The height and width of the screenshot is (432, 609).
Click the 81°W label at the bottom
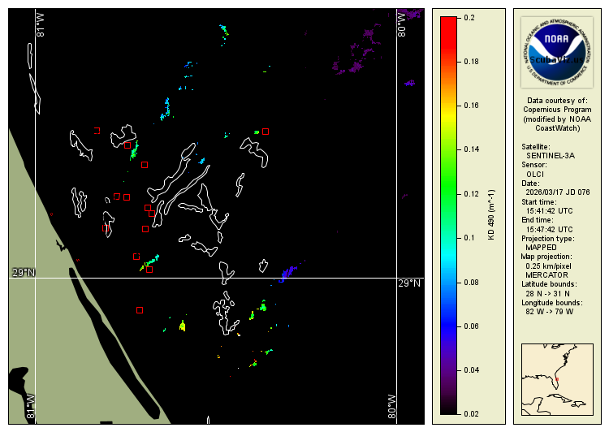(32, 407)
